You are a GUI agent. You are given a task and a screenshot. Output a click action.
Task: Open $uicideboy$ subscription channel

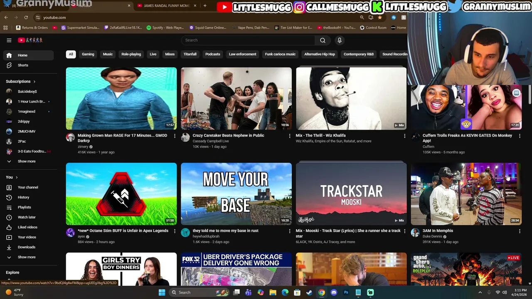click(x=28, y=91)
